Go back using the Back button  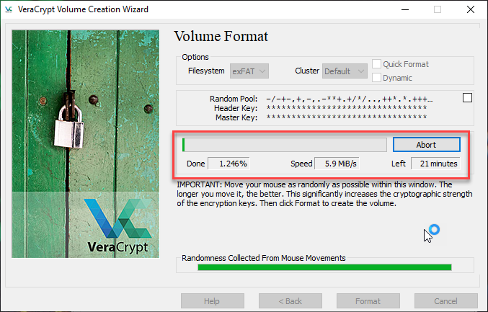[290, 301]
